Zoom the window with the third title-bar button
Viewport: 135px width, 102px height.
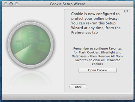[17, 4]
